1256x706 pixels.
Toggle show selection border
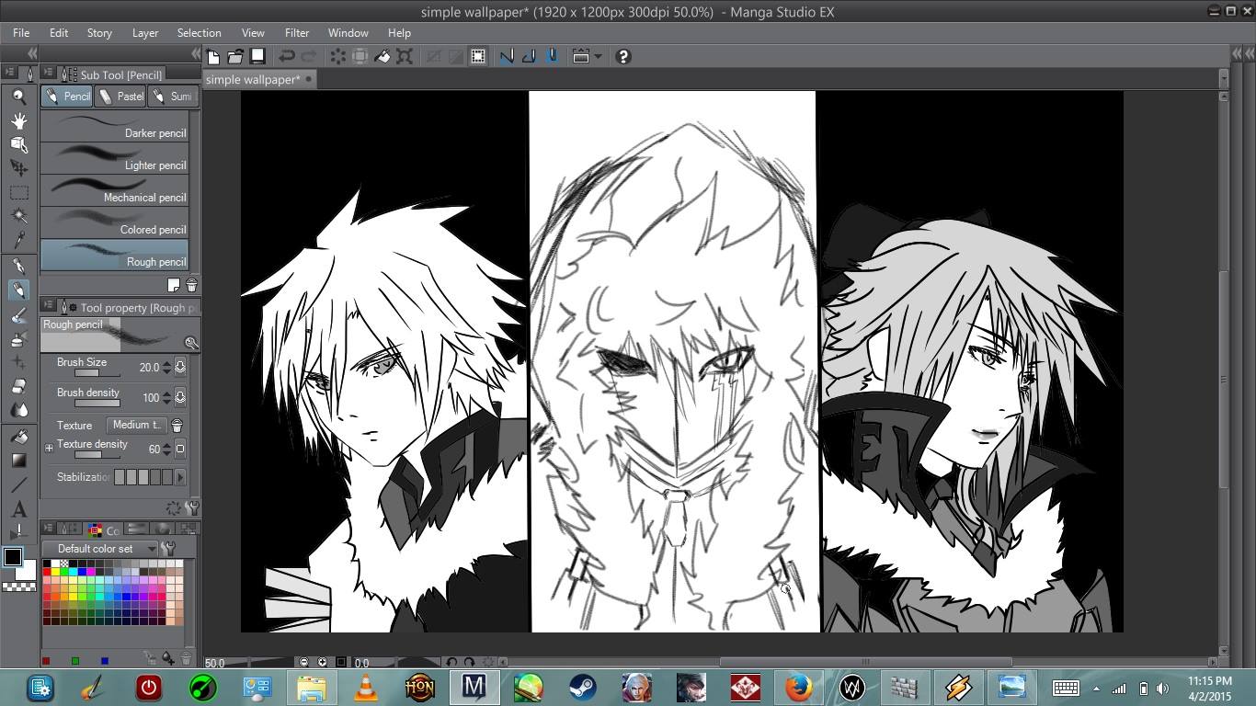pos(478,56)
